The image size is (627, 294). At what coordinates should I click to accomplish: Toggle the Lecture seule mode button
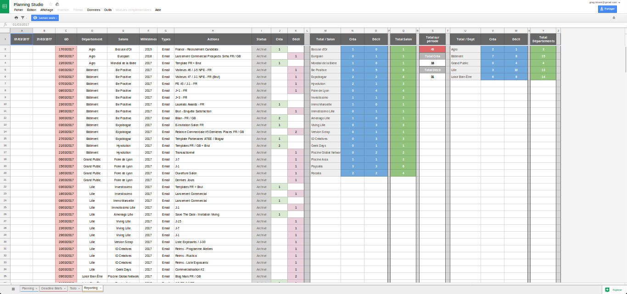44,18
